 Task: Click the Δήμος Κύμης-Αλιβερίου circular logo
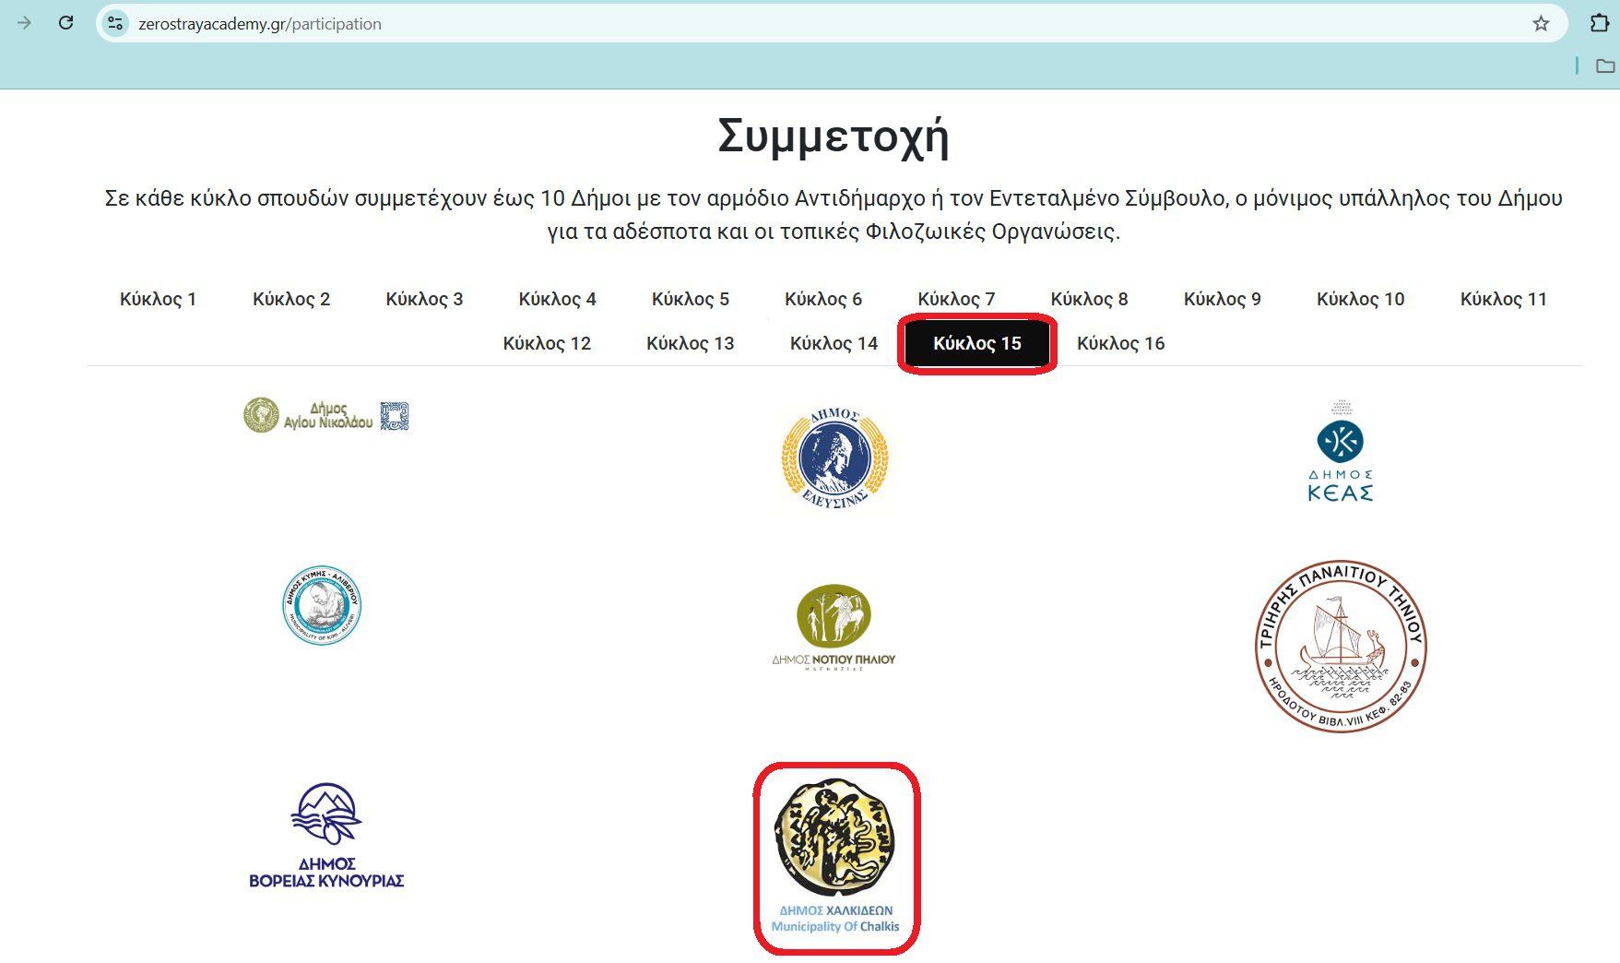click(x=322, y=605)
